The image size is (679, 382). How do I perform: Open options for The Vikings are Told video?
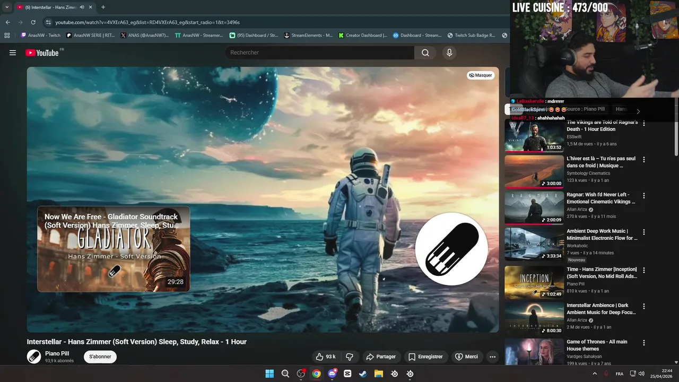tap(644, 123)
